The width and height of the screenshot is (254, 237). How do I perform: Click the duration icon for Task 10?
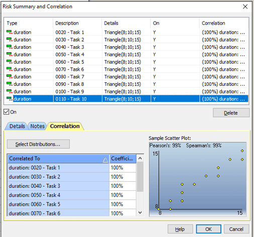[10, 99]
